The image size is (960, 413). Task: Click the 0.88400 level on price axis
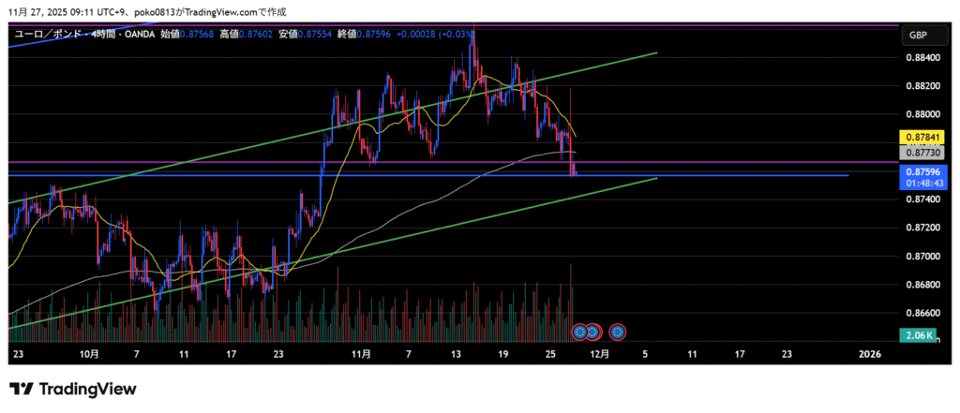tap(920, 58)
